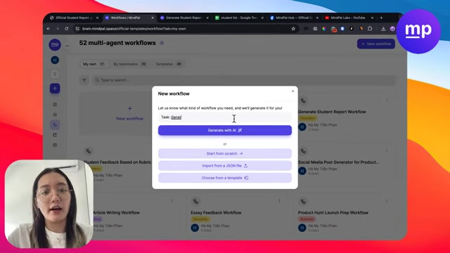Click the info icon next to workflows heading
The height and width of the screenshot is (253, 450).
(162, 43)
